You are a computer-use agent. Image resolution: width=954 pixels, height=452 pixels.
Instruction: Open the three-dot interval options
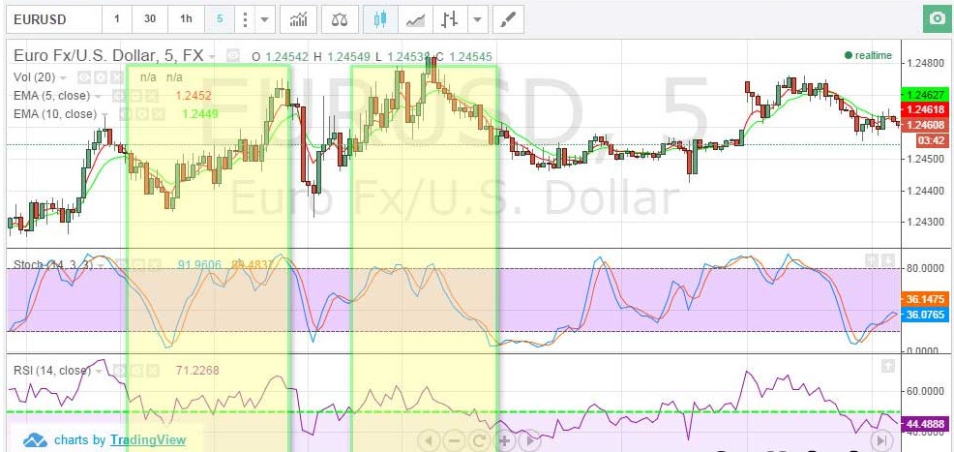[x=245, y=19]
